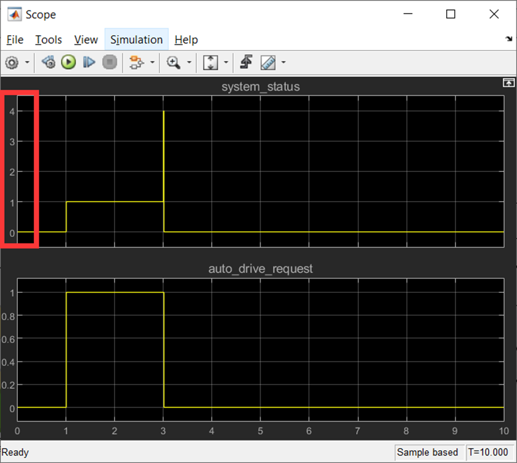517x463 pixels.
Task: Close the Scope window
Action: pos(494,14)
